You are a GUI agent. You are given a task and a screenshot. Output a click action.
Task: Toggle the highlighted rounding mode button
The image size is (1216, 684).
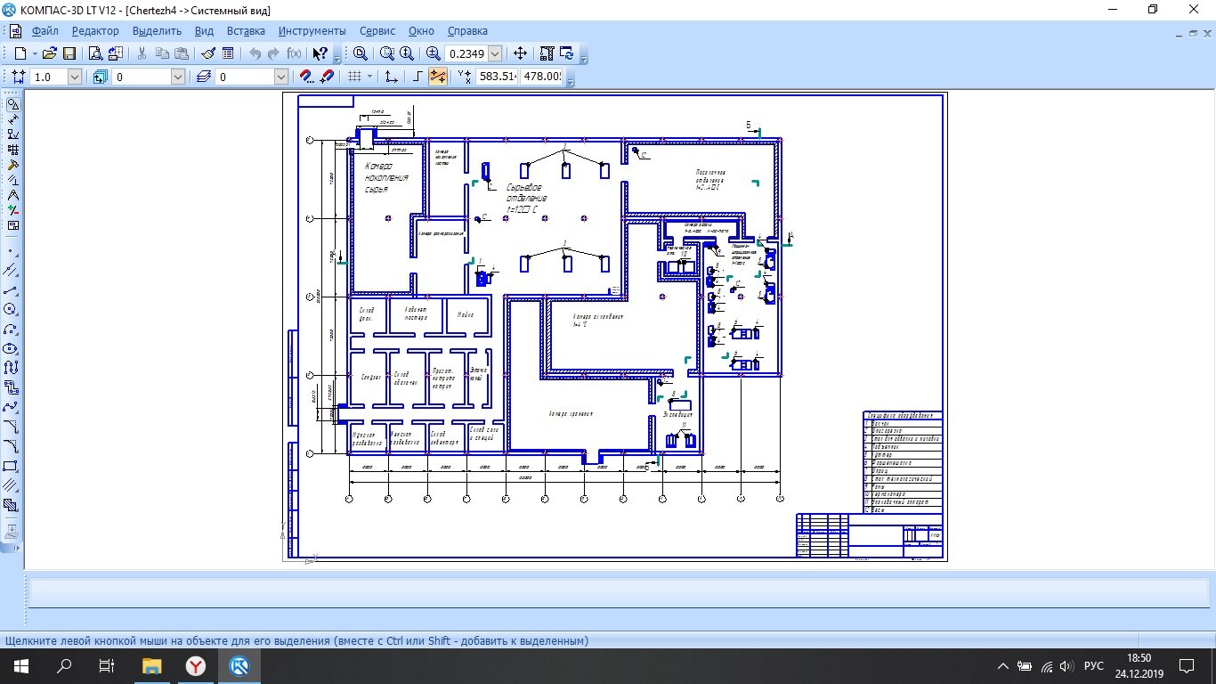tap(438, 77)
